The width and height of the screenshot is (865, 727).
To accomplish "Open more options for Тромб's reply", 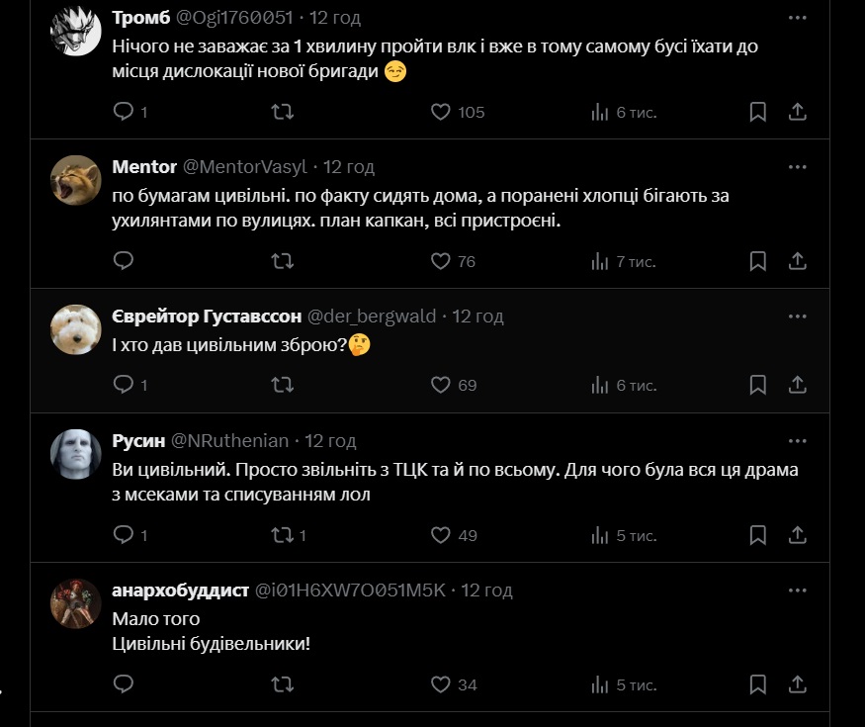I will [798, 18].
